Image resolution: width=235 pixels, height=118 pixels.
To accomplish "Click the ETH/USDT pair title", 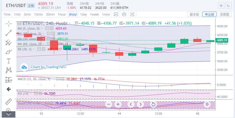I will (x=16, y=6).
